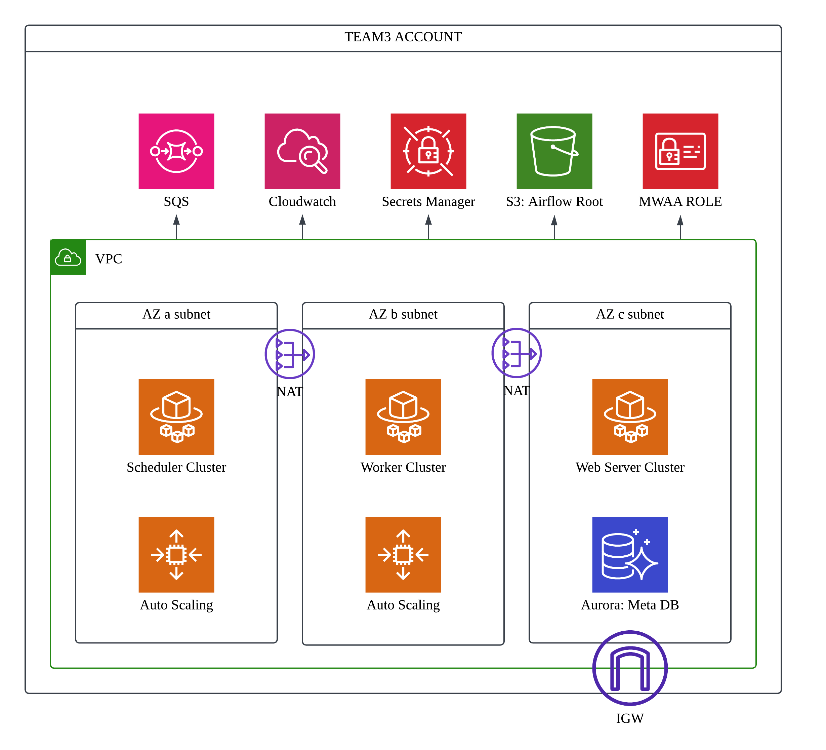The height and width of the screenshot is (750, 826).
Task: Click the AZ a subnet header label
Action: pyautogui.click(x=176, y=315)
